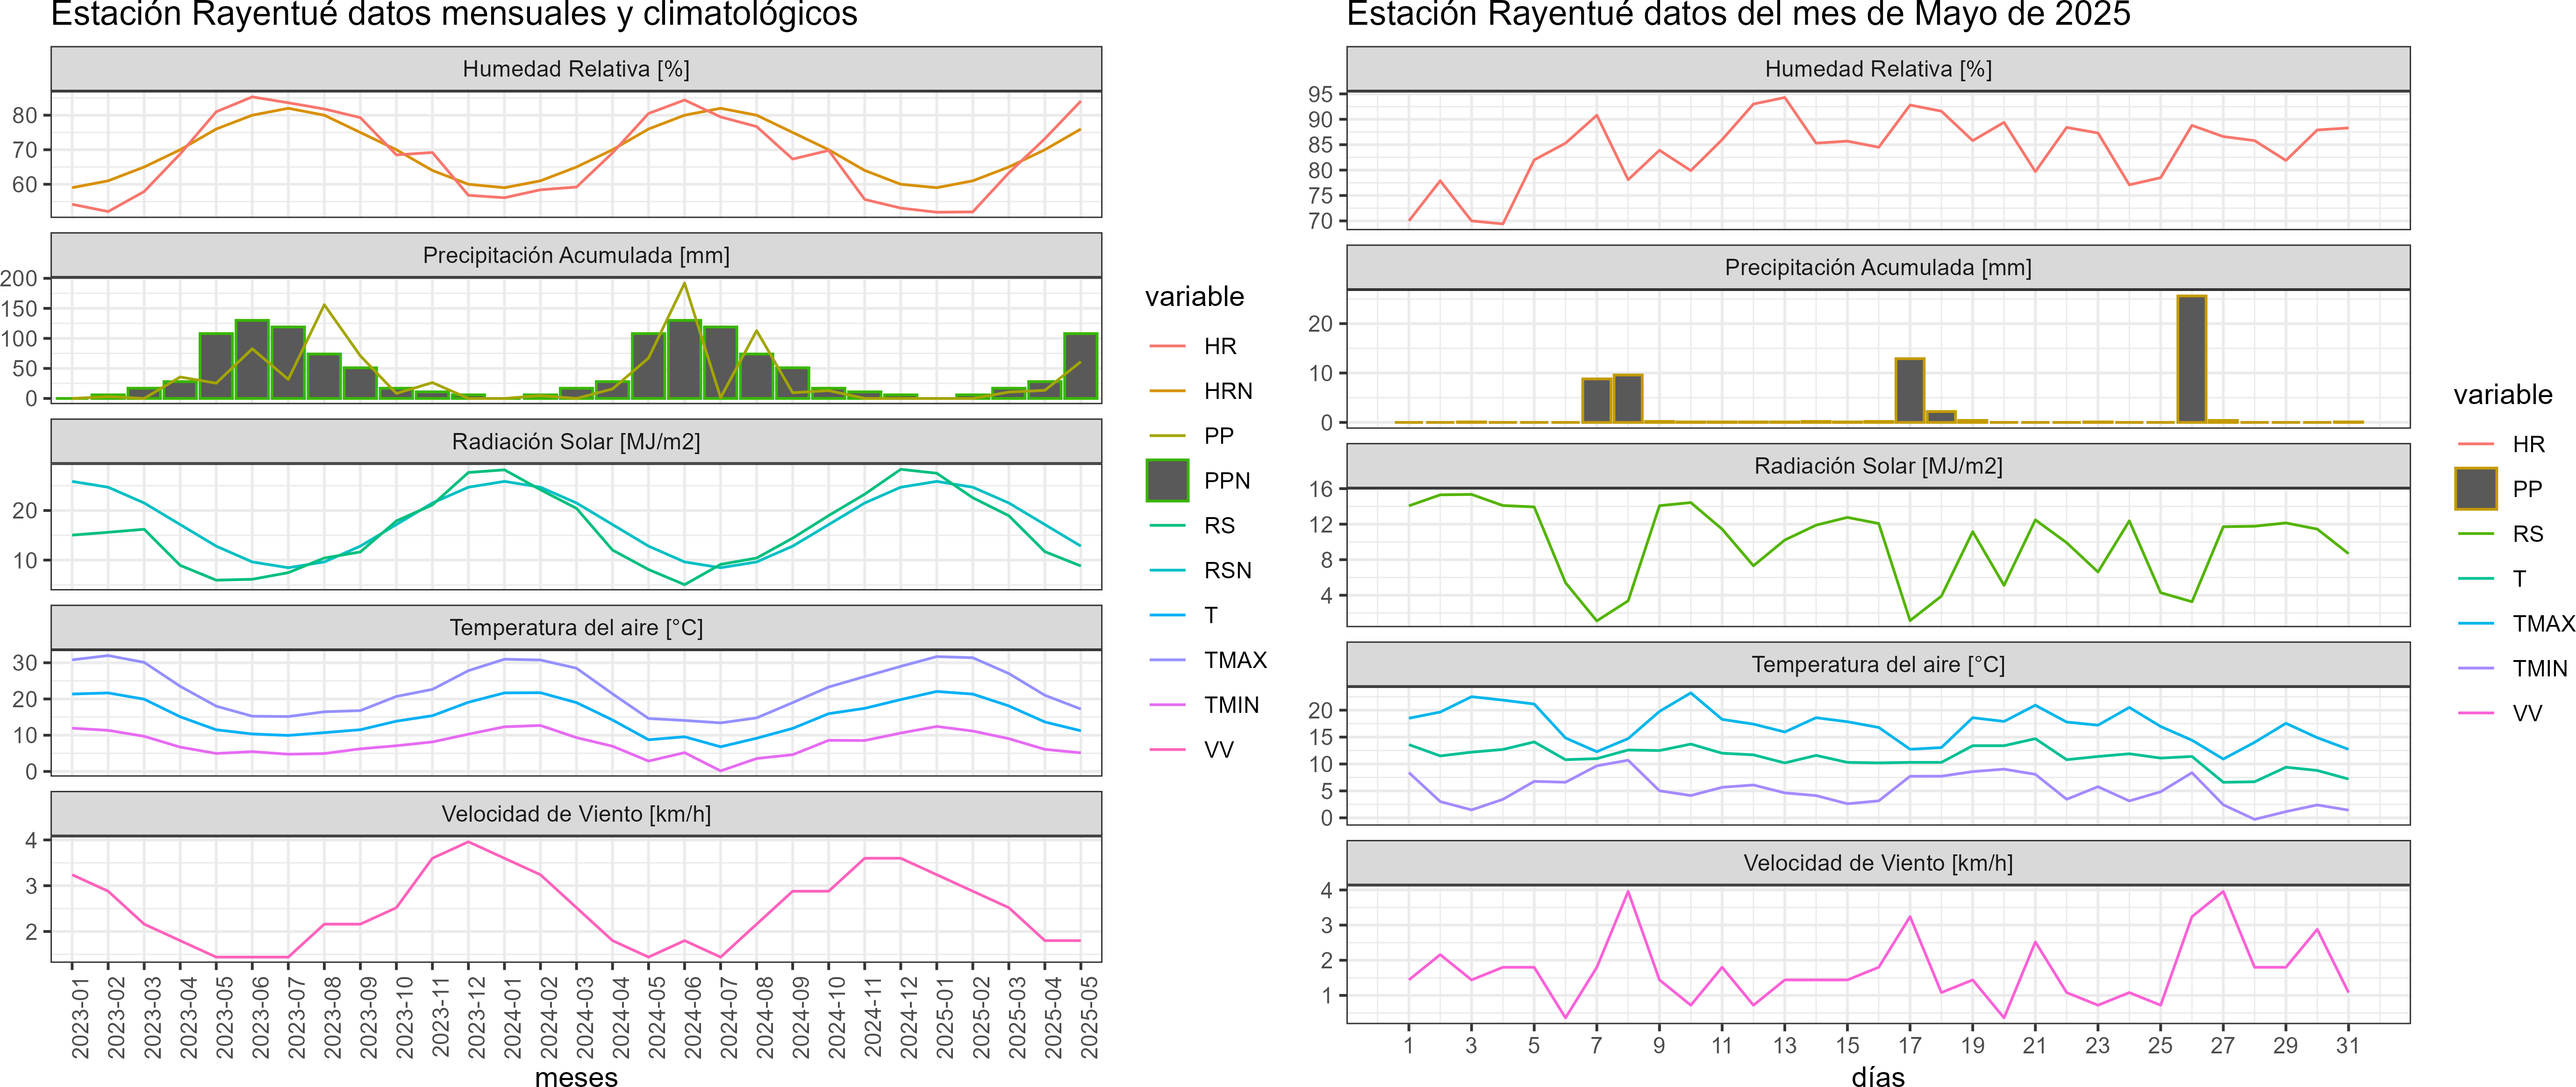Select the TMAX entry in the May 2025 legend

[2515, 624]
